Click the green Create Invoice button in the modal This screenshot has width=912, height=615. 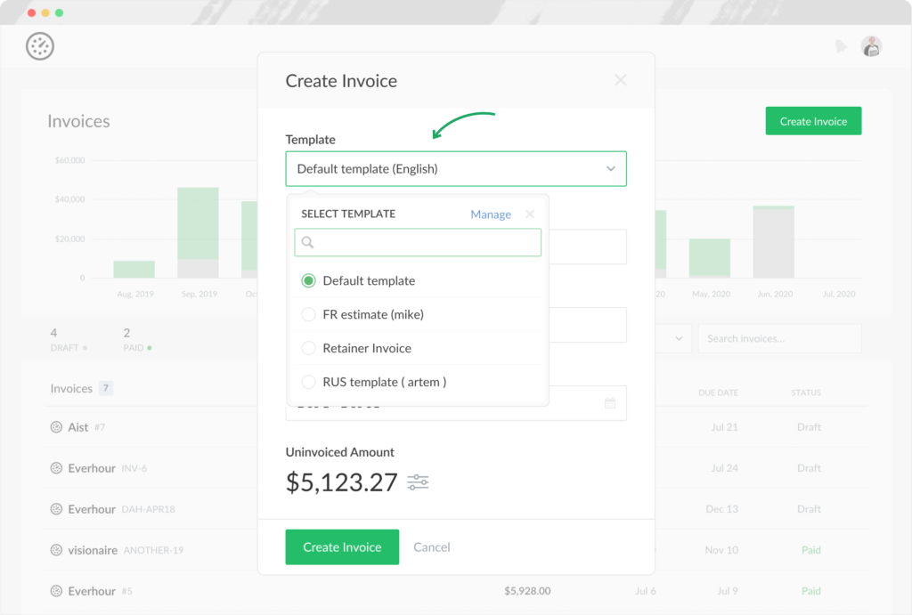tap(342, 547)
